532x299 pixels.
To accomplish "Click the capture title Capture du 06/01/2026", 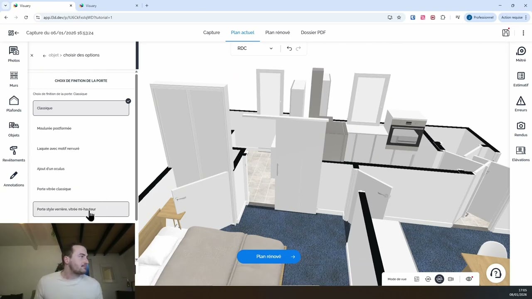I will [60, 33].
